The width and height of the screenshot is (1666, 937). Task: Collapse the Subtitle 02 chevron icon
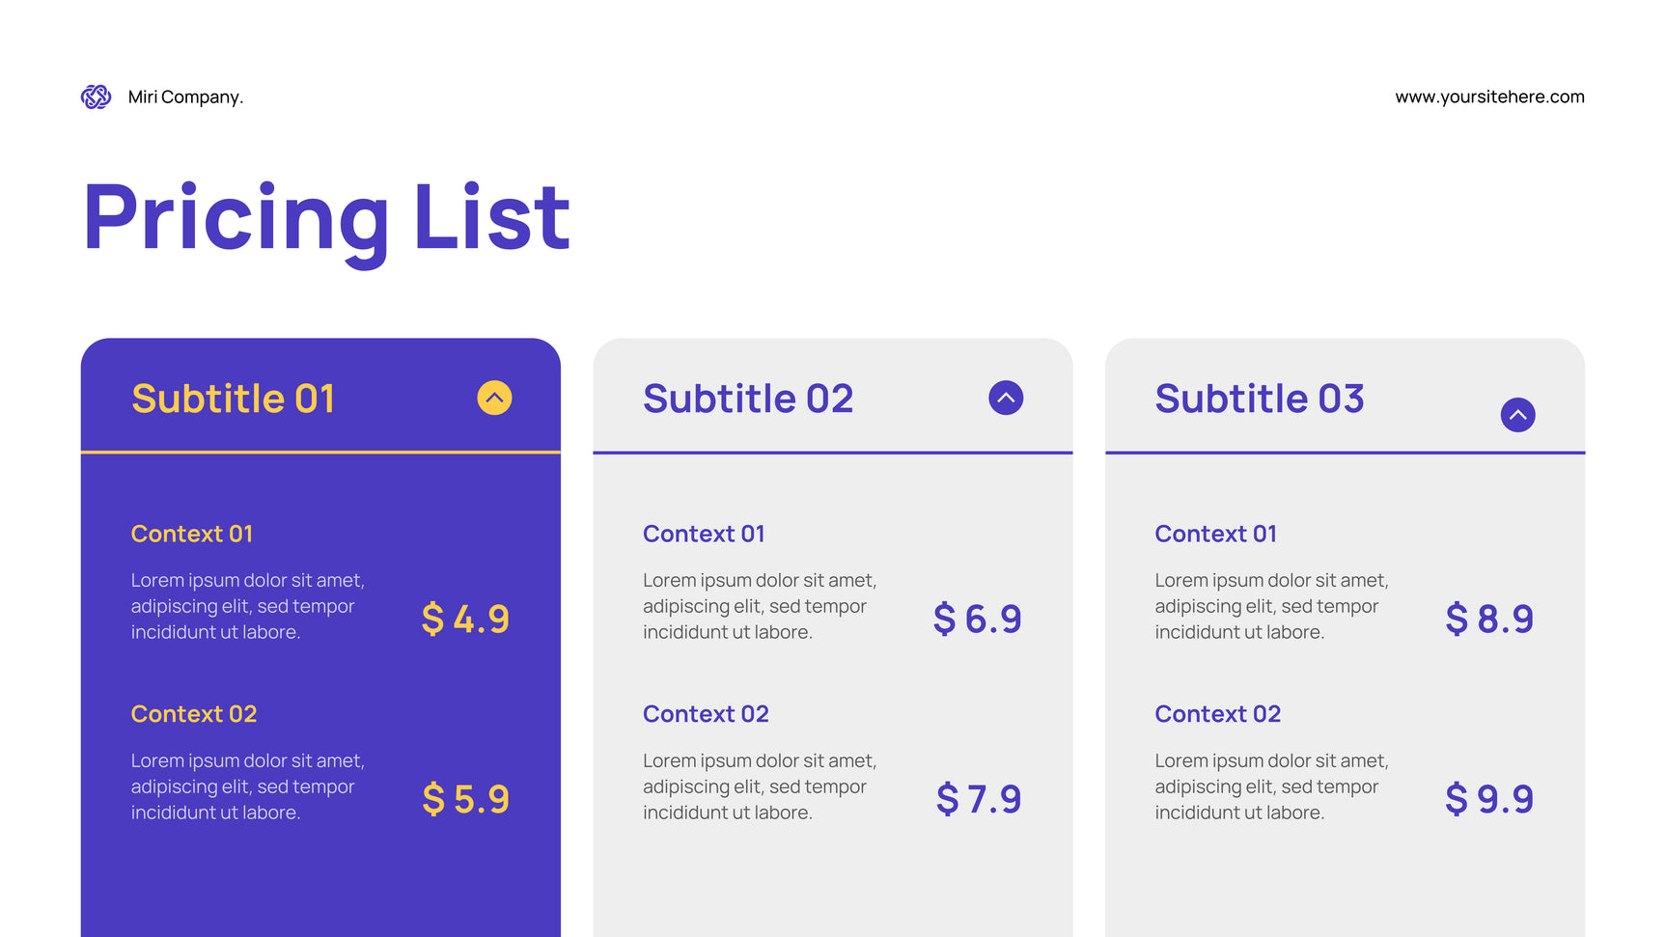[x=1006, y=398]
